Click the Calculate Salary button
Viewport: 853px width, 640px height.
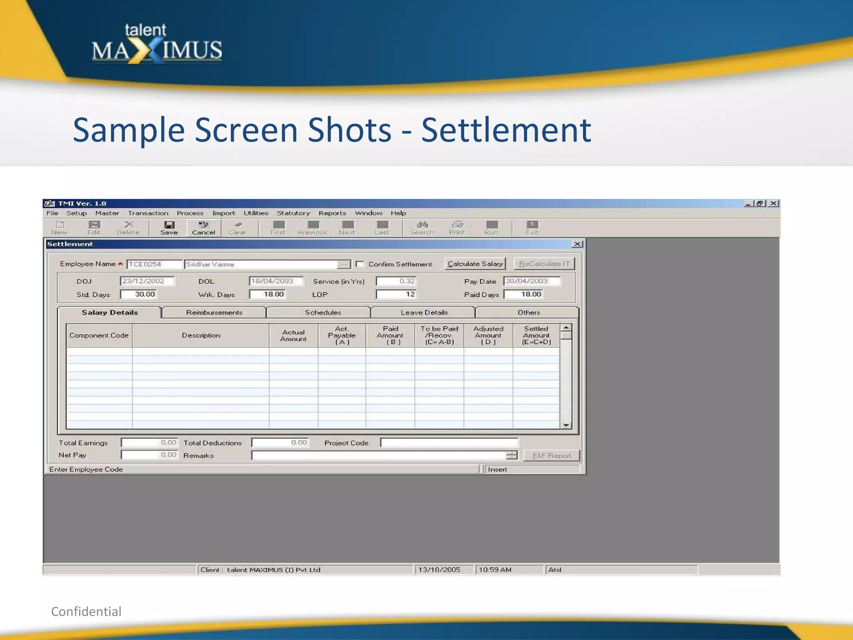click(475, 264)
